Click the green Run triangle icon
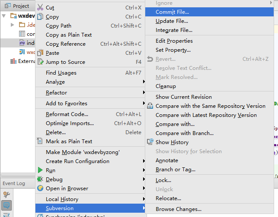 [x=40, y=170]
